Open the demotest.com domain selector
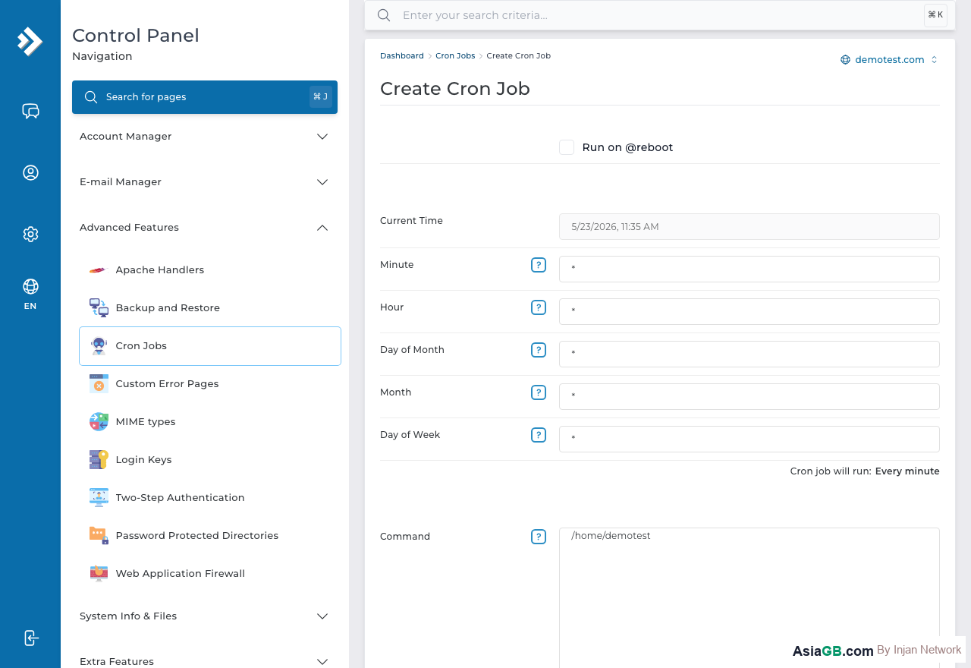This screenshot has height=668, width=971. tap(889, 60)
